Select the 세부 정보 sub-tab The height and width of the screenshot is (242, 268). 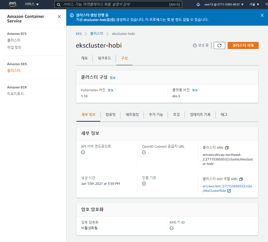coord(88,114)
